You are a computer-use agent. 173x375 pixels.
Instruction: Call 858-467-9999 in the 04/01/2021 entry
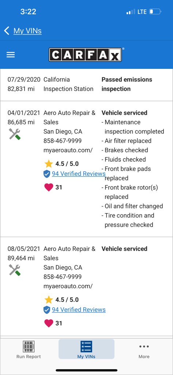pyautogui.click(x=63, y=141)
